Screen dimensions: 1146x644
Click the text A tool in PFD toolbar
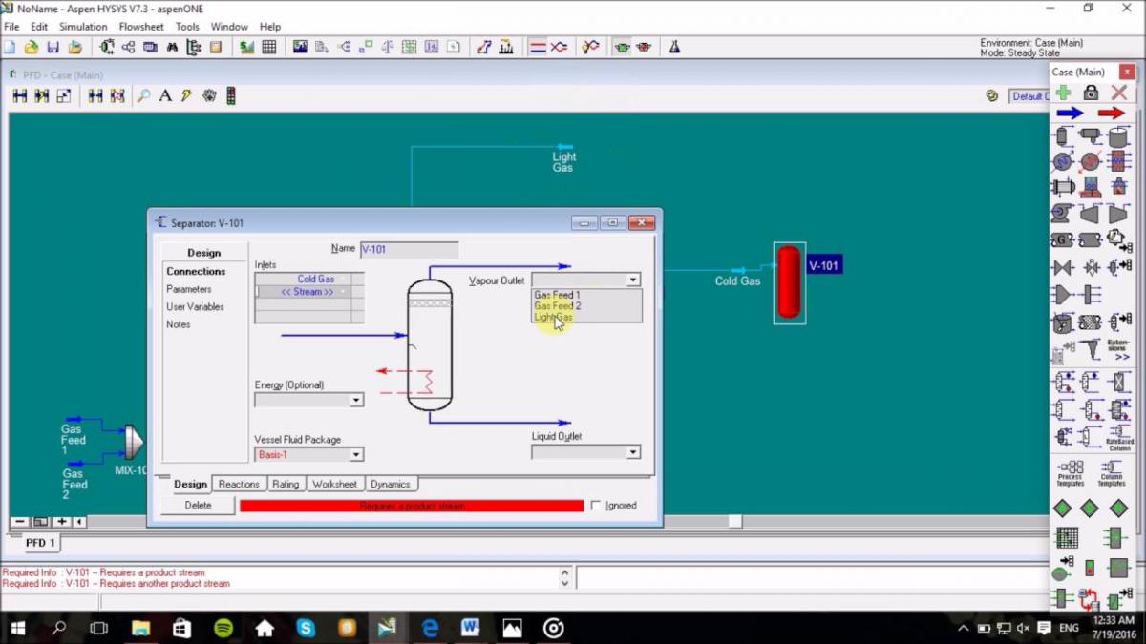click(165, 95)
